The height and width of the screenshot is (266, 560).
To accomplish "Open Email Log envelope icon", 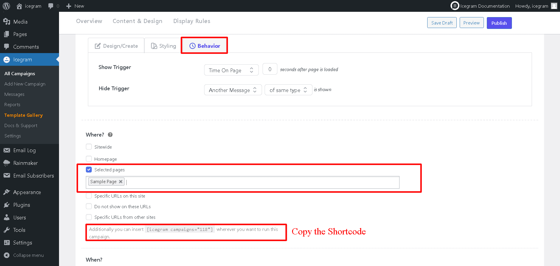I will click(7, 150).
